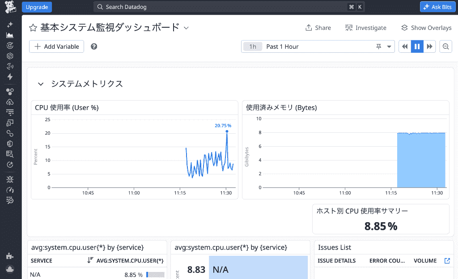
Task: Click the Add Variable button
Action: click(56, 46)
